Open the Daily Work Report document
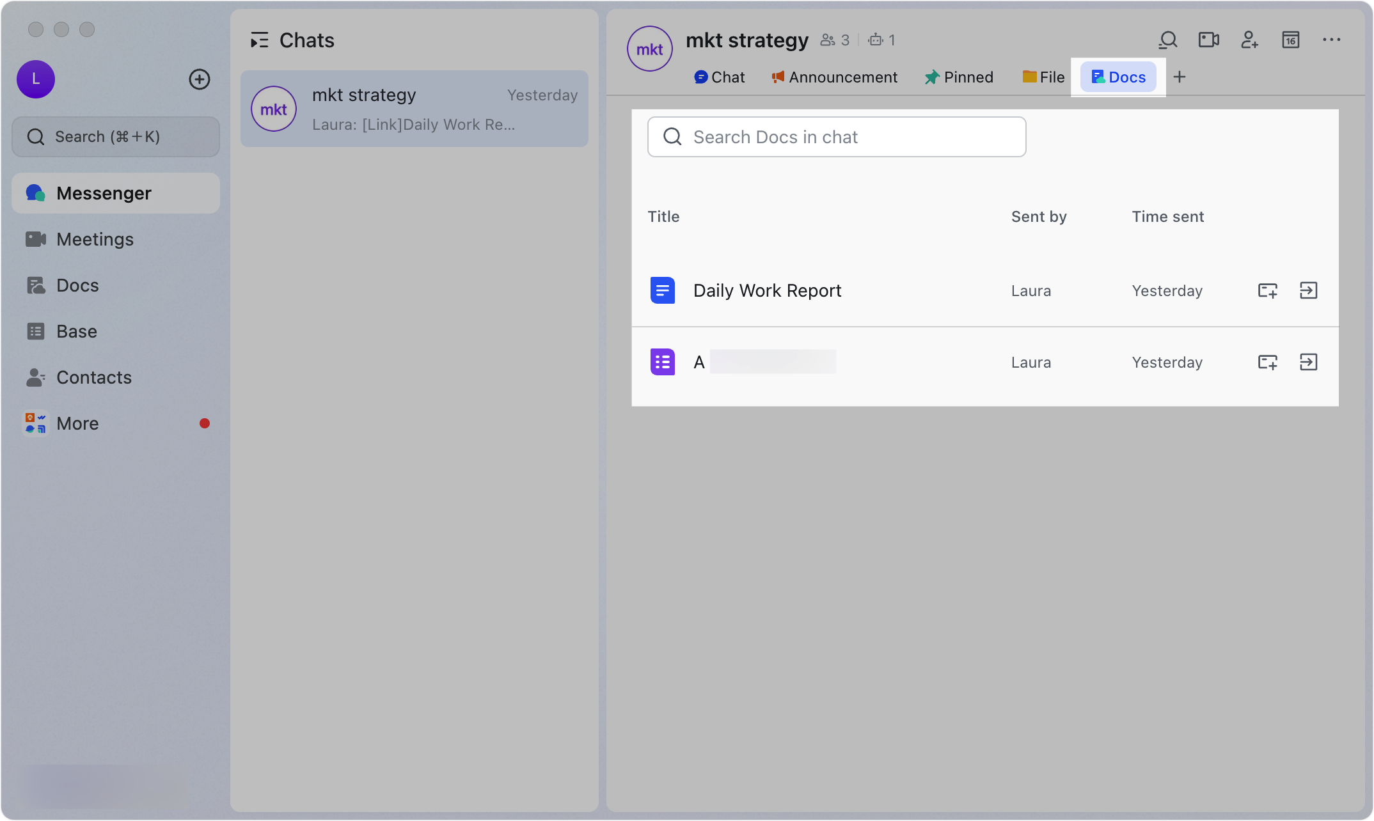The width and height of the screenshot is (1374, 821). click(x=767, y=290)
